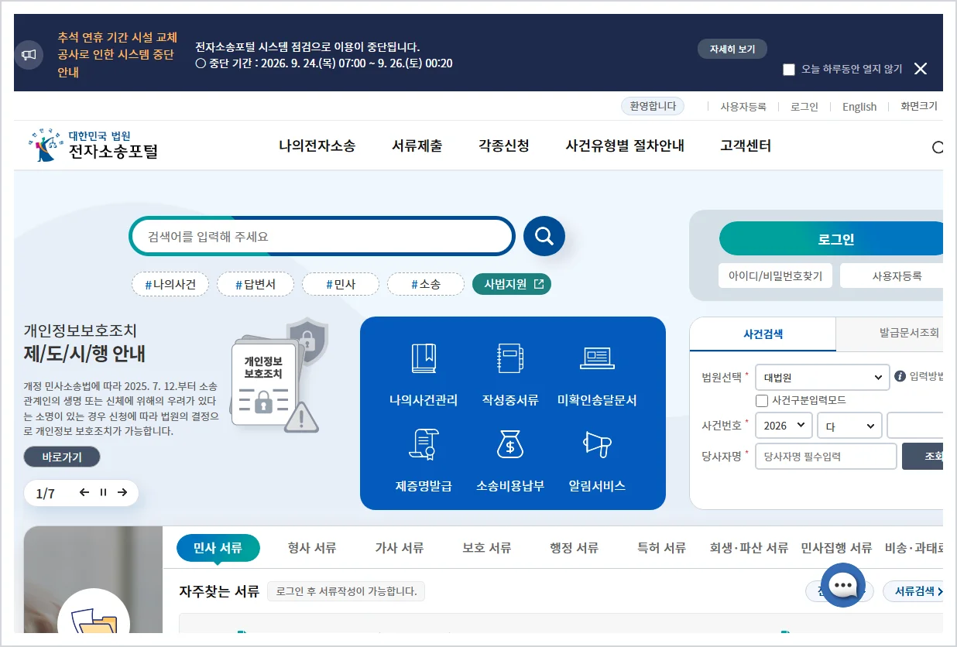Go to previous banner slide arrow
Screen dimensions: 957x647
point(84,493)
